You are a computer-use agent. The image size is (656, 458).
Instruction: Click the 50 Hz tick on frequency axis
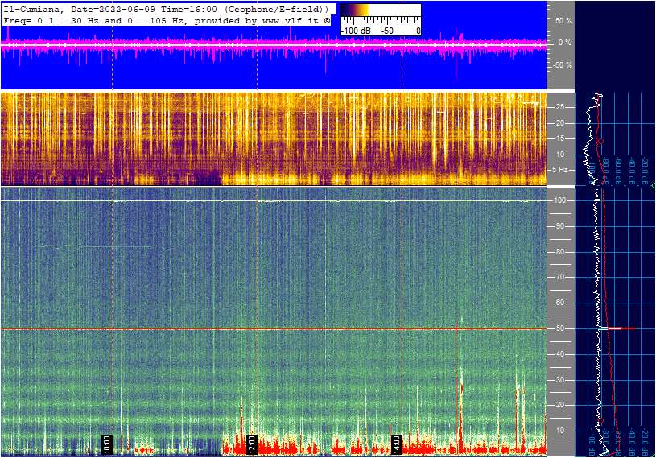(560, 328)
